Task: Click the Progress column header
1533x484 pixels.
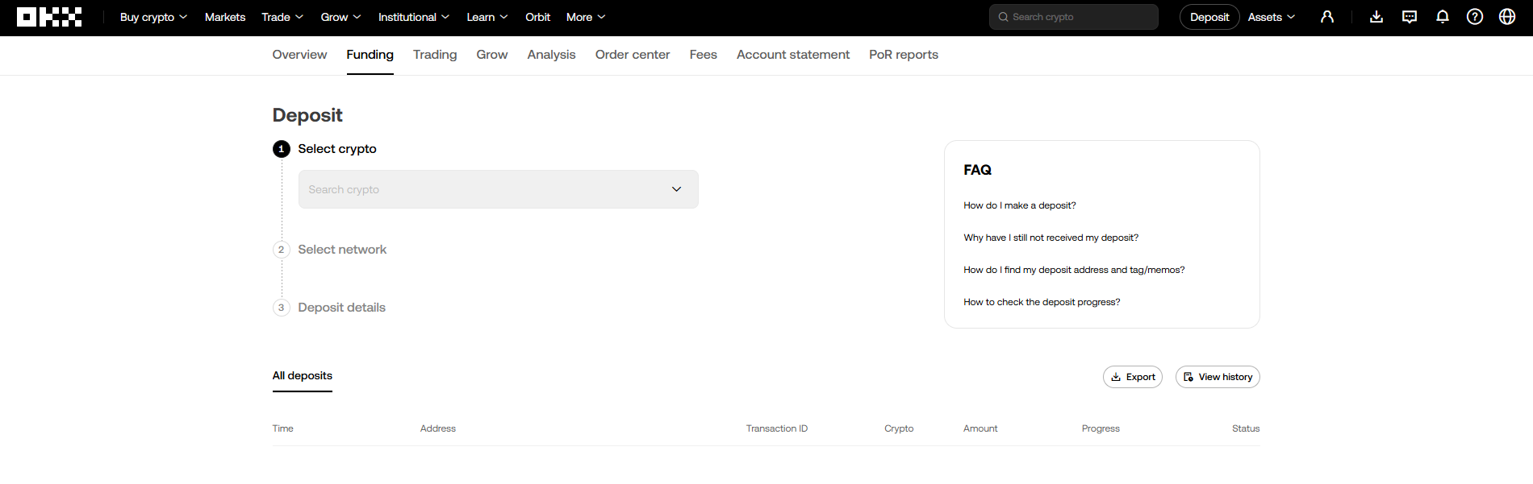Action: (x=1101, y=428)
